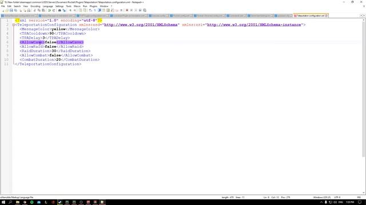
Task: Toggle the indent guide toolbar icon
Action: (x=100, y=10)
